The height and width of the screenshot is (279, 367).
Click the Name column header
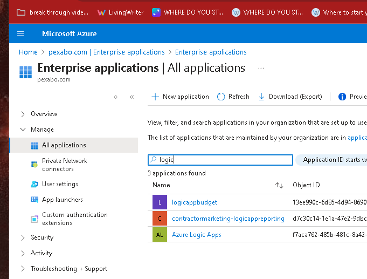coord(161,185)
